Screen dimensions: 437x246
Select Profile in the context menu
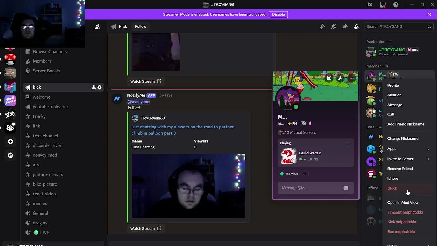click(409, 85)
